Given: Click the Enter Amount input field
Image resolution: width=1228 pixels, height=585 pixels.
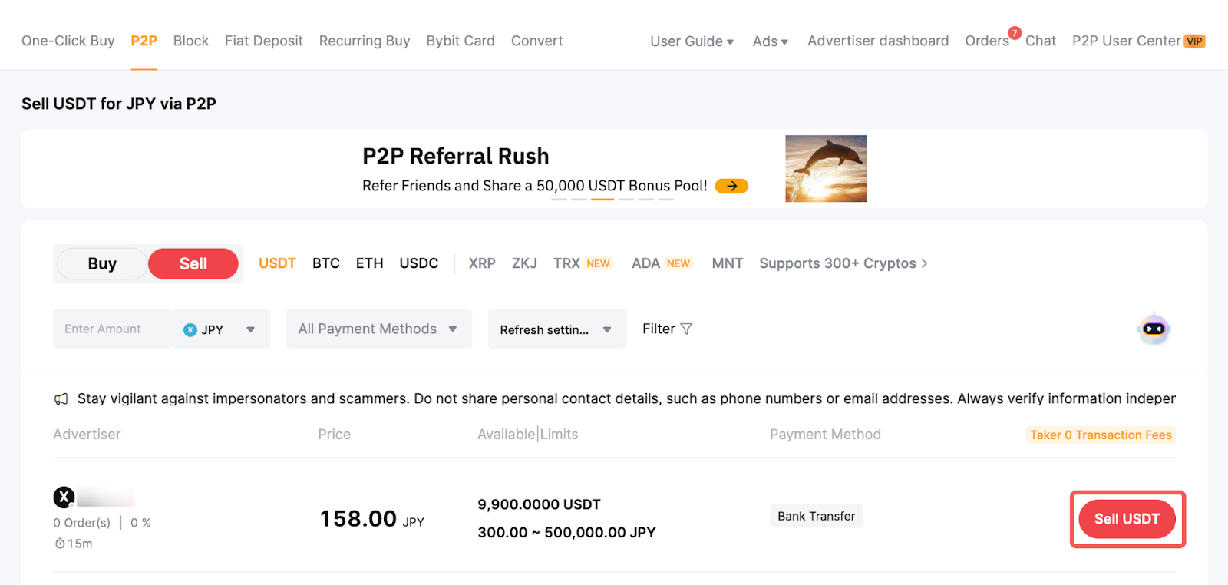Looking at the screenshot, I should pos(112,329).
